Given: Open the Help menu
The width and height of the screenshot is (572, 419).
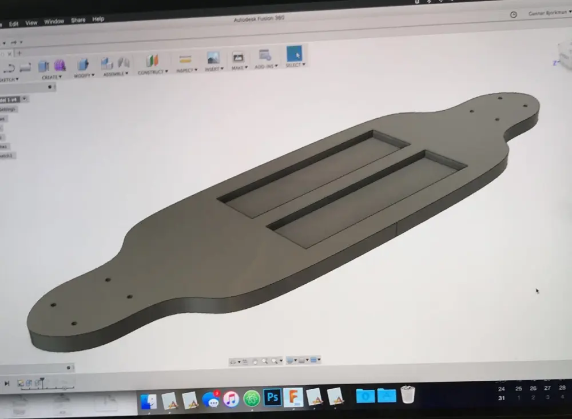Looking at the screenshot, I should [x=98, y=19].
